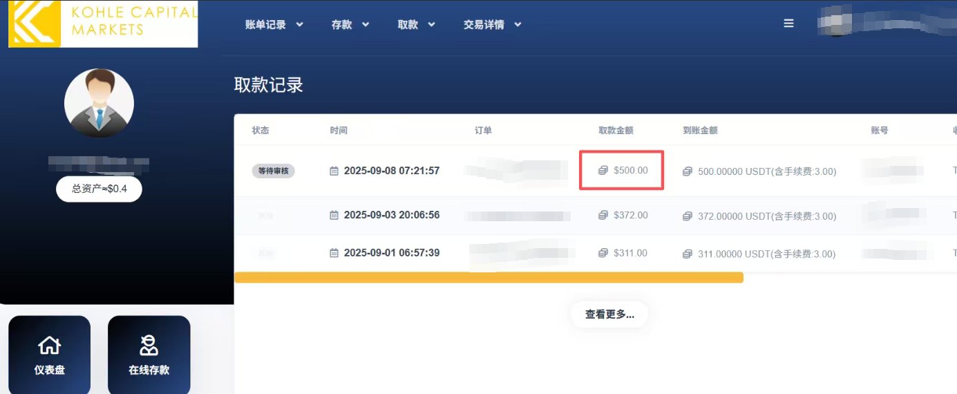Click the 等待审核 status badge
The width and height of the screenshot is (957, 394).
(x=274, y=171)
